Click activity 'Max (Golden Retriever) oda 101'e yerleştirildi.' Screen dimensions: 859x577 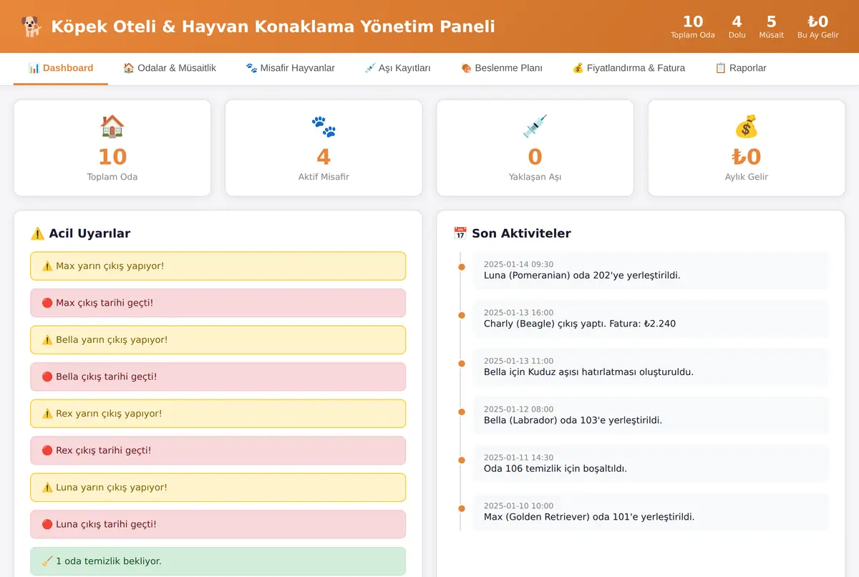pyautogui.click(x=651, y=512)
